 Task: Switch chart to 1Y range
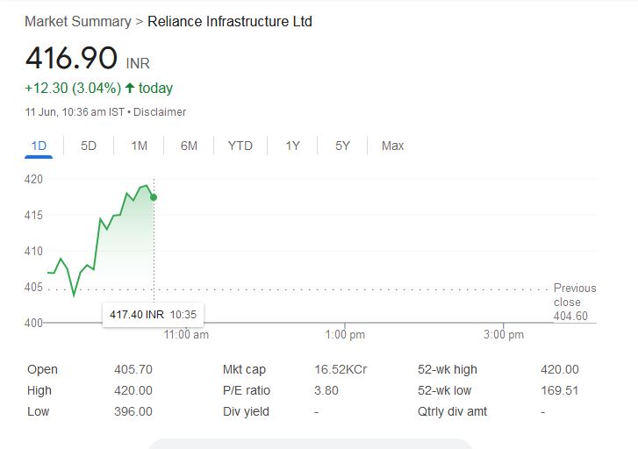[292, 146]
